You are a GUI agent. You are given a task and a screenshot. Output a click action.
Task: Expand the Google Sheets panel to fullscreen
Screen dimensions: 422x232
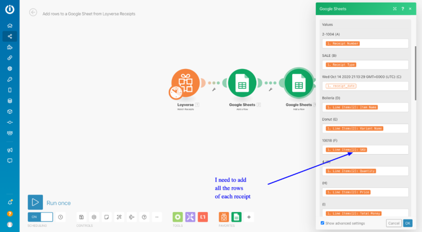pos(395,9)
